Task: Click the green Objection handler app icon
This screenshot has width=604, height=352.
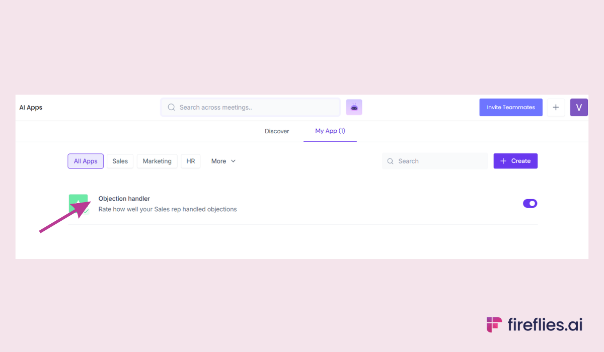Action: [78, 203]
